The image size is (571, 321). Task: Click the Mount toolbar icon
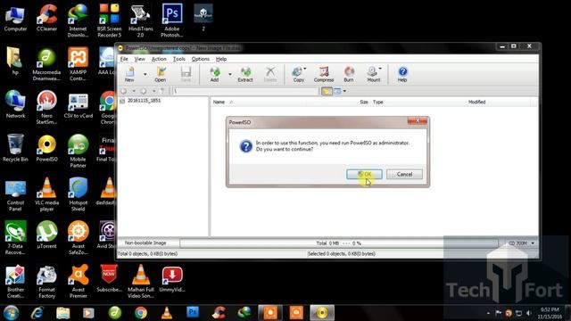[x=373, y=74]
